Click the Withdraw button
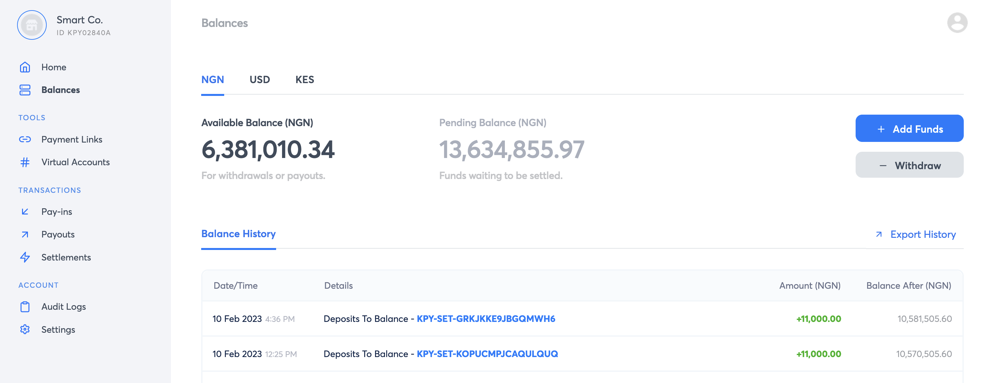This screenshot has height=383, width=994. click(x=909, y=165)
